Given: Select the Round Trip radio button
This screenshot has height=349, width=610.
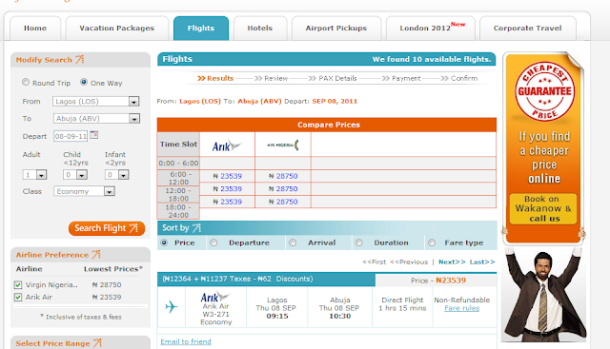Looking at the screenshot, I should [26, 83].
